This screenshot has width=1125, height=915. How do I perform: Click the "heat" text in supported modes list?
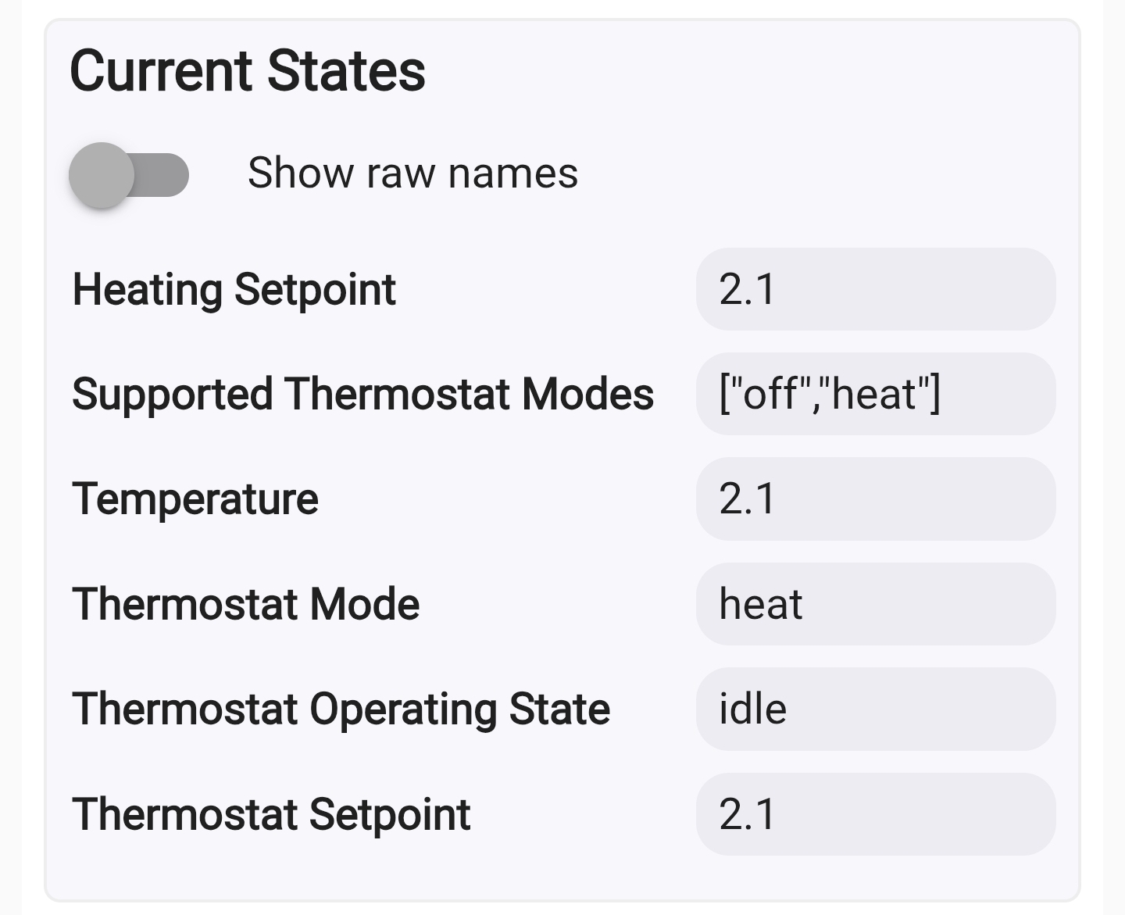pyautogui.click(x=873, y=394)
